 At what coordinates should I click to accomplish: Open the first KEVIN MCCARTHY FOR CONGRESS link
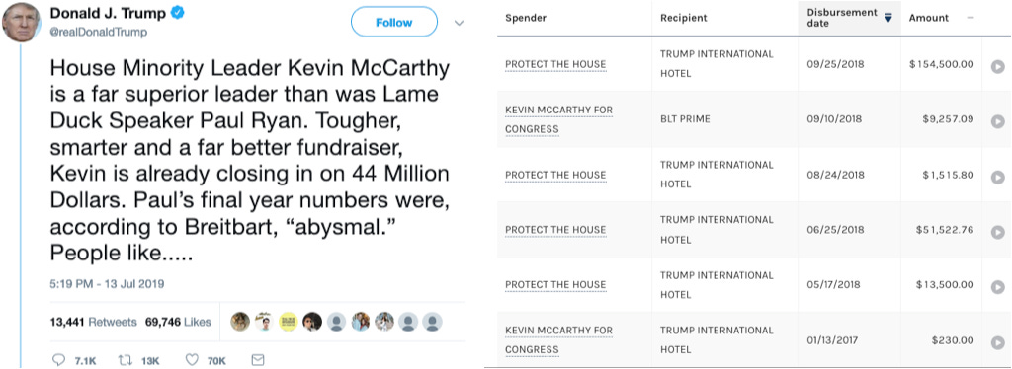(x=559, y=119)
